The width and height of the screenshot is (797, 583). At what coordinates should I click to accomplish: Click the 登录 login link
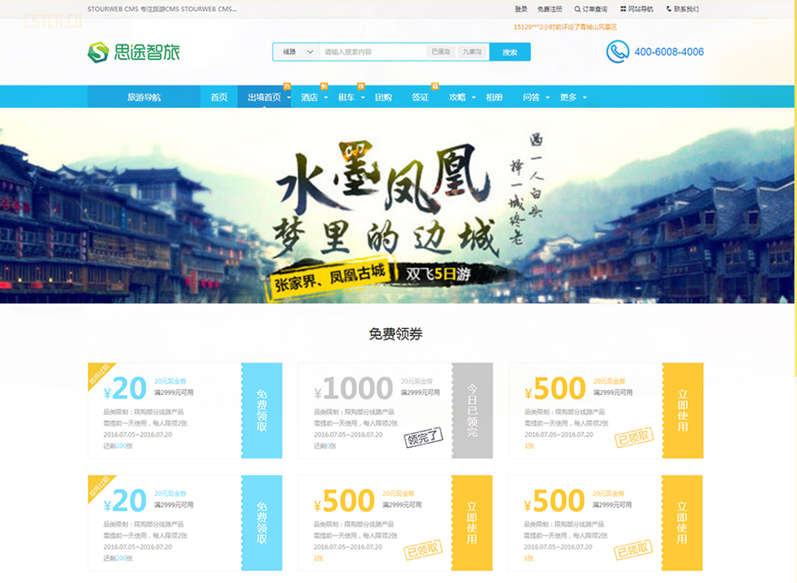521,9
